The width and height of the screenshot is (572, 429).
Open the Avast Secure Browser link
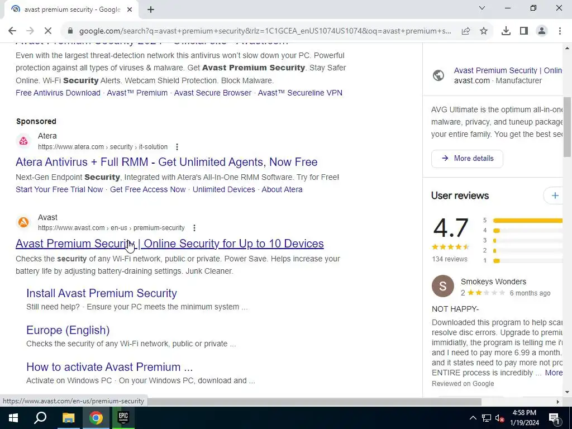(213, 93)
